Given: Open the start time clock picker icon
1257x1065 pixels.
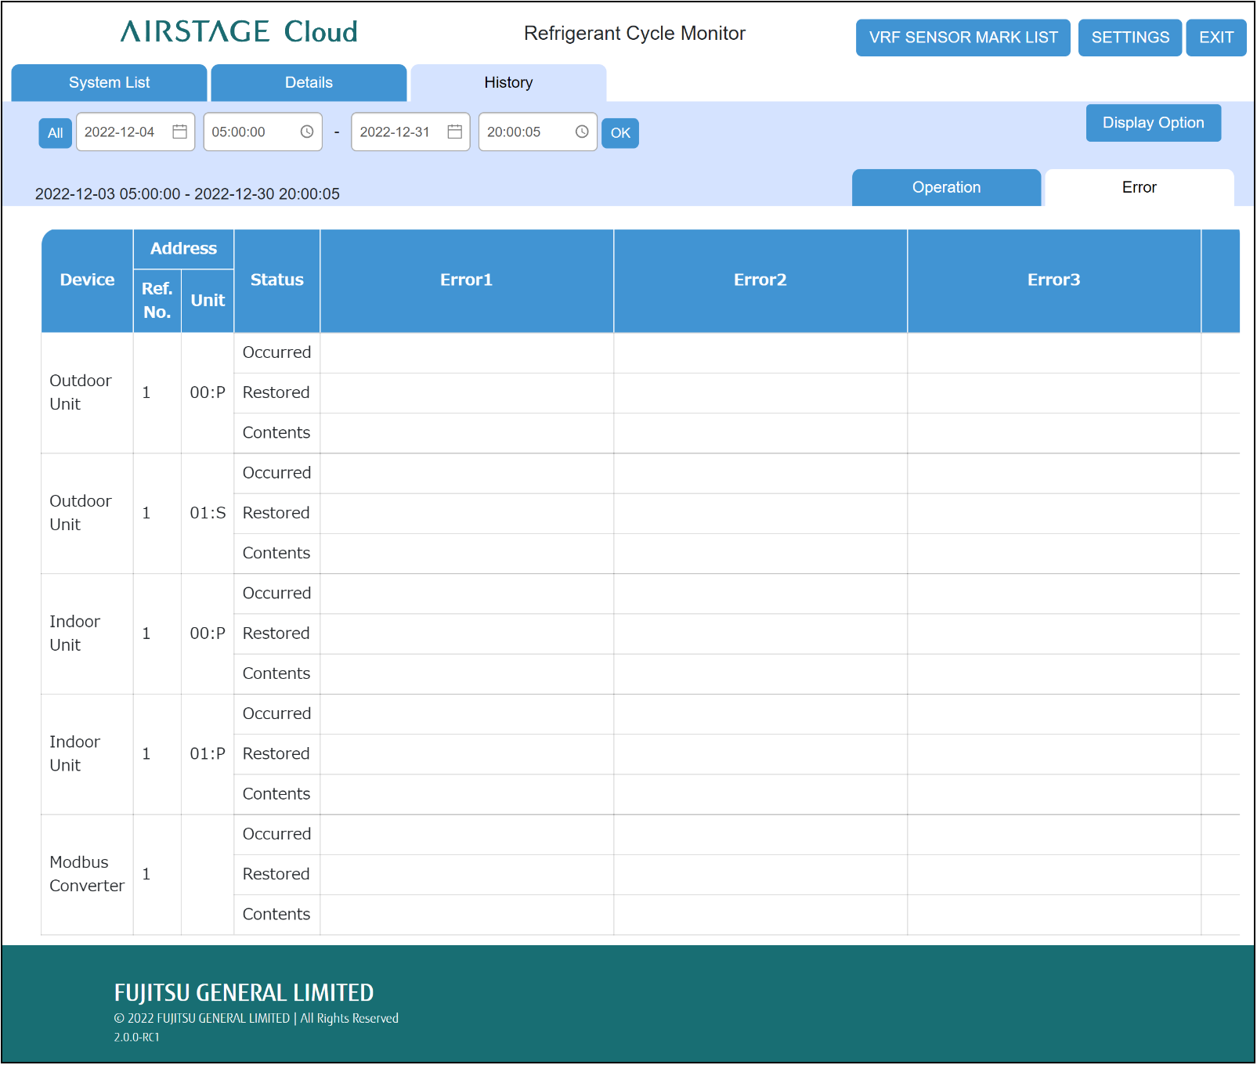Looking at the screenshot, I should (307, 132).
